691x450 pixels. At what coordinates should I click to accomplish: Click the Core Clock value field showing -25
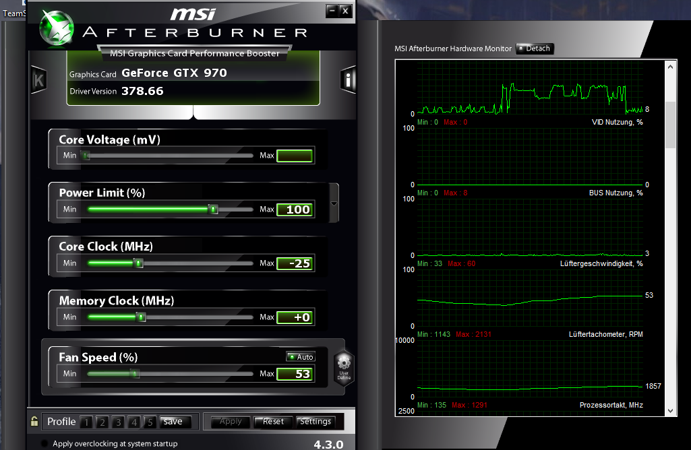pyautogui.click(x=295, y=263)
